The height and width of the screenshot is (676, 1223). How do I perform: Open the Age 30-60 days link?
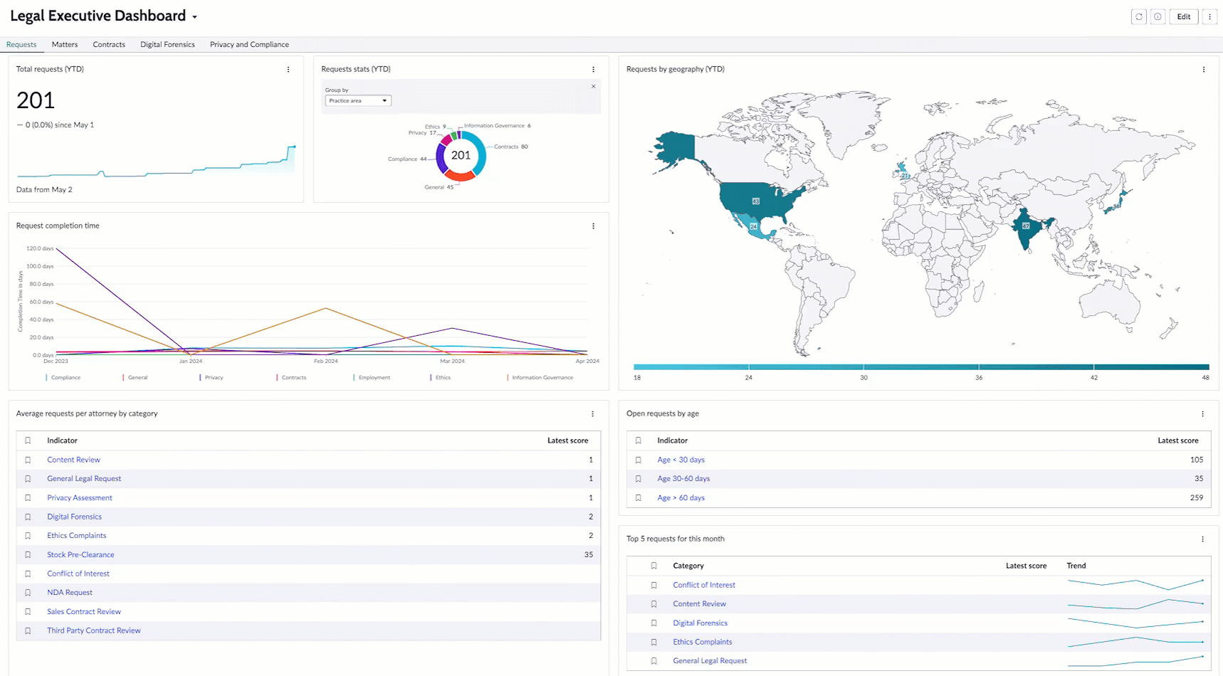pyautogui.click(x=683, y=479)
